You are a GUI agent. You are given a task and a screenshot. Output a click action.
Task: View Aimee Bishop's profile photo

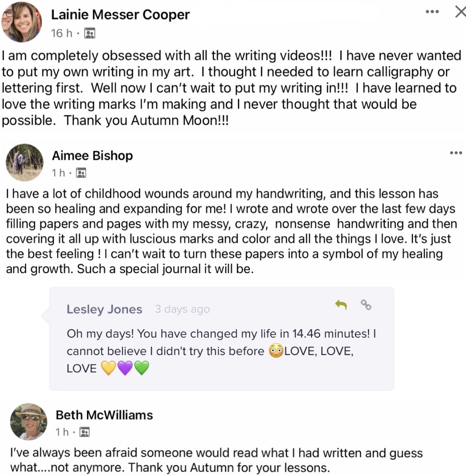(x=24, y=162)
